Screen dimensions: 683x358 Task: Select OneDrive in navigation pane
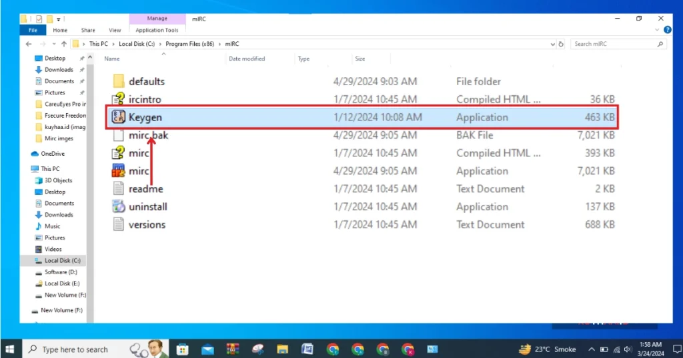pos(53,153)
